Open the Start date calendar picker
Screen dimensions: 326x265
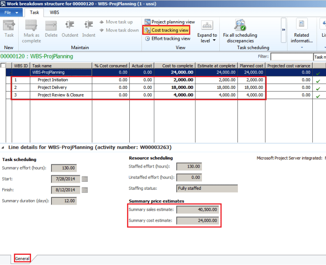[x=85, y=179]
